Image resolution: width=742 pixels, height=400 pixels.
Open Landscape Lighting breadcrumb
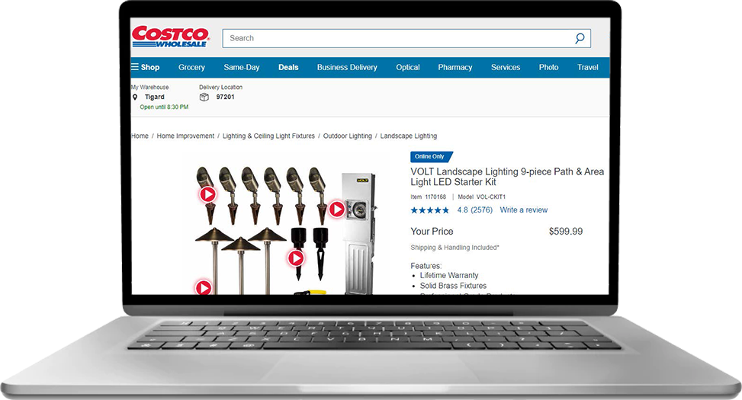coord(409,136)
